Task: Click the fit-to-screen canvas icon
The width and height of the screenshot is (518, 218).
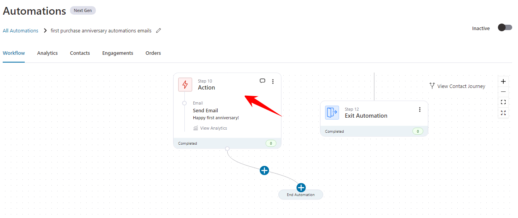Action: coord(503,102)
